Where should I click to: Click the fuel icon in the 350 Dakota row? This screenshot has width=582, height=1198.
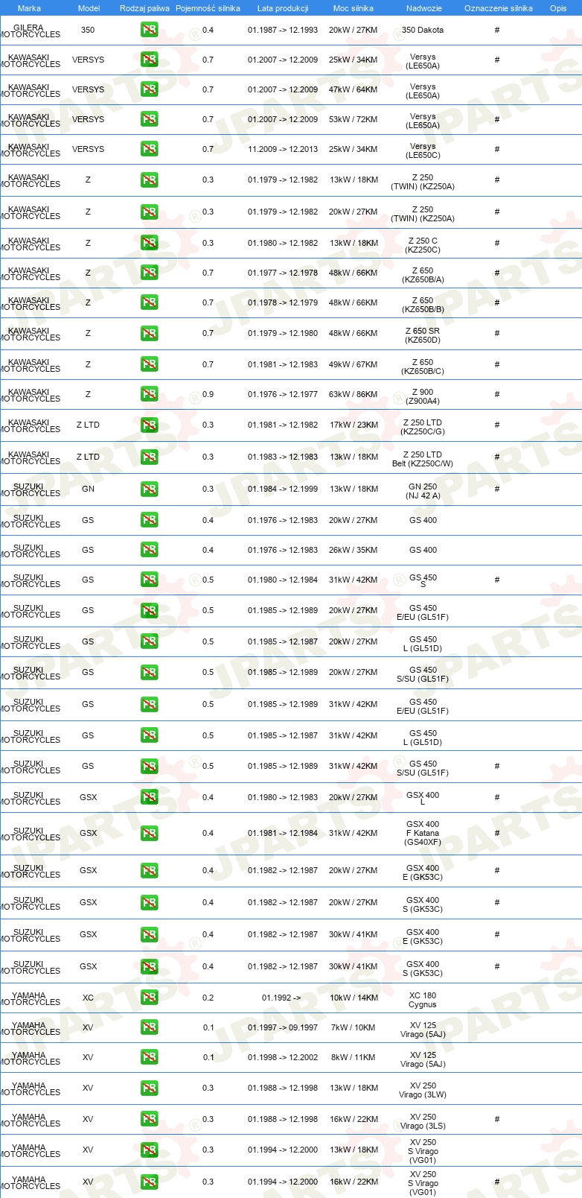tap(149, 30)
